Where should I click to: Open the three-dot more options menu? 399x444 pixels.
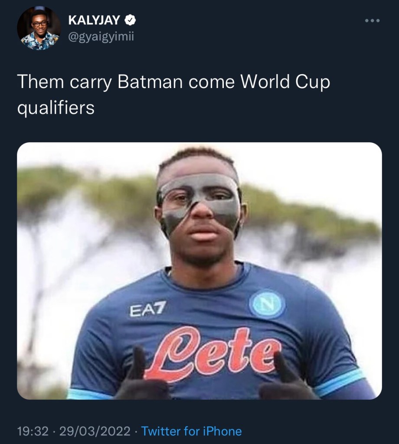372,20
